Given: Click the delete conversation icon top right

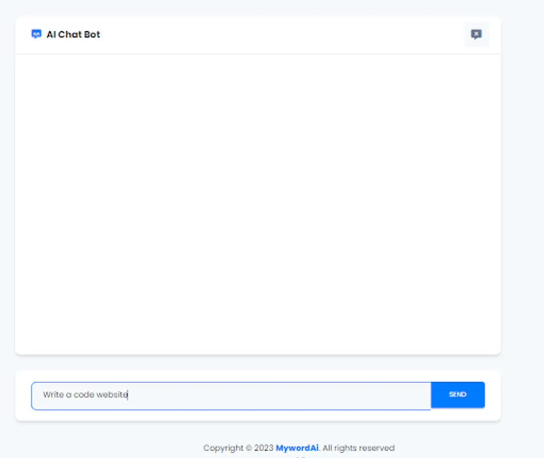Looking at the screenshot, I should click(x=476, y=34).
